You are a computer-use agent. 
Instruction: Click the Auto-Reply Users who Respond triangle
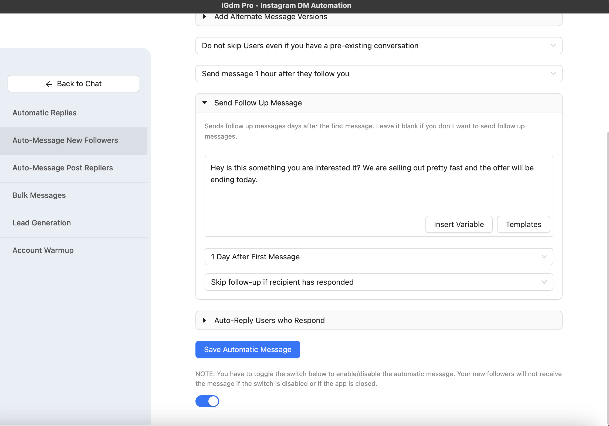point(205,320)
